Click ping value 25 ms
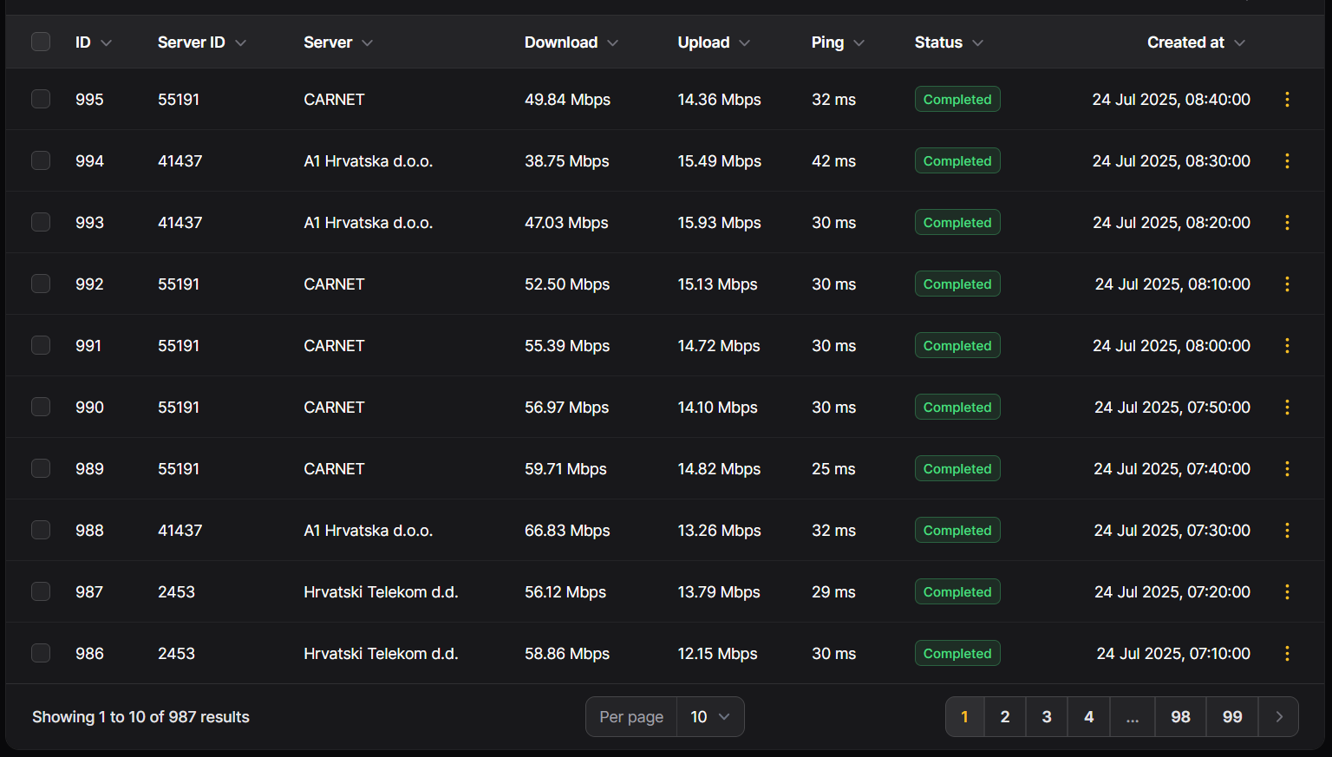Screen dimensions: 1332x757 pyautogui.click(x=833, y=469)
